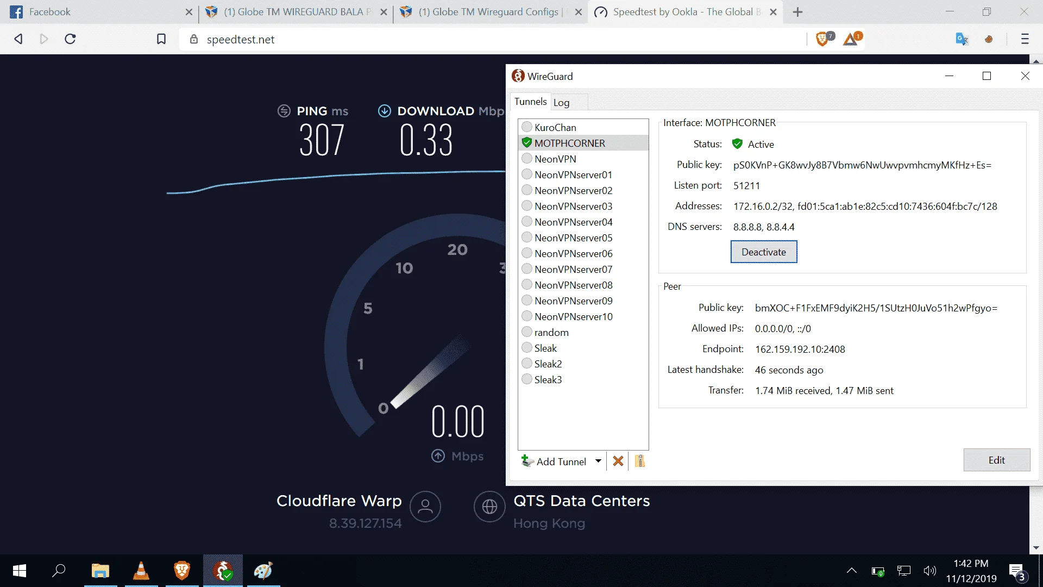Close the Globe TM Wireguard Configs tab

pyautogui.click(x=579, y=12)
